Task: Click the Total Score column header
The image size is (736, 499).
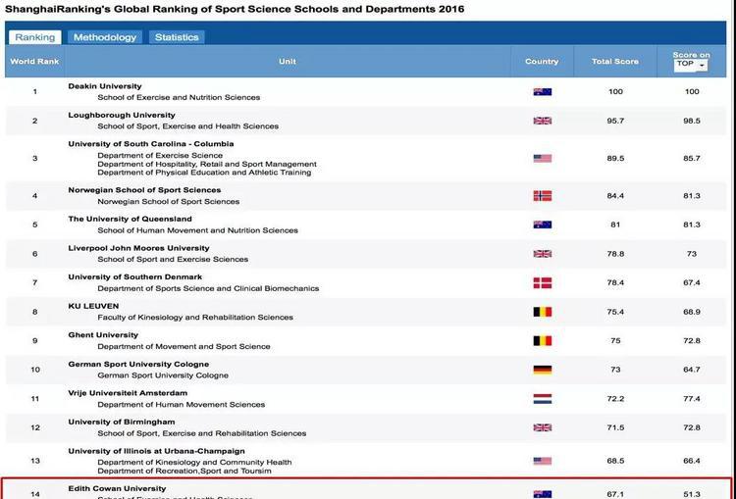Action: tap(614, 62)
